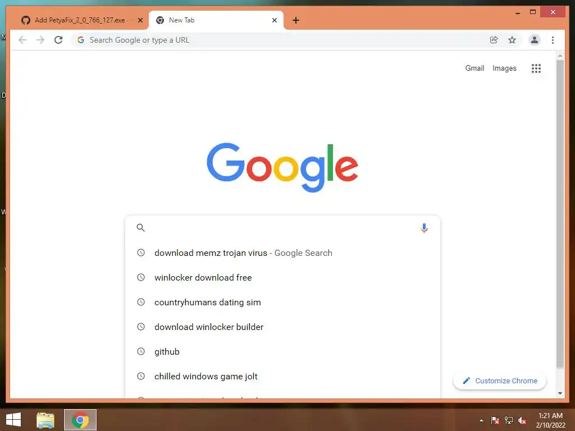Open Action Center flag icon
Screen dimensions: 575x431
coord(495,420)
